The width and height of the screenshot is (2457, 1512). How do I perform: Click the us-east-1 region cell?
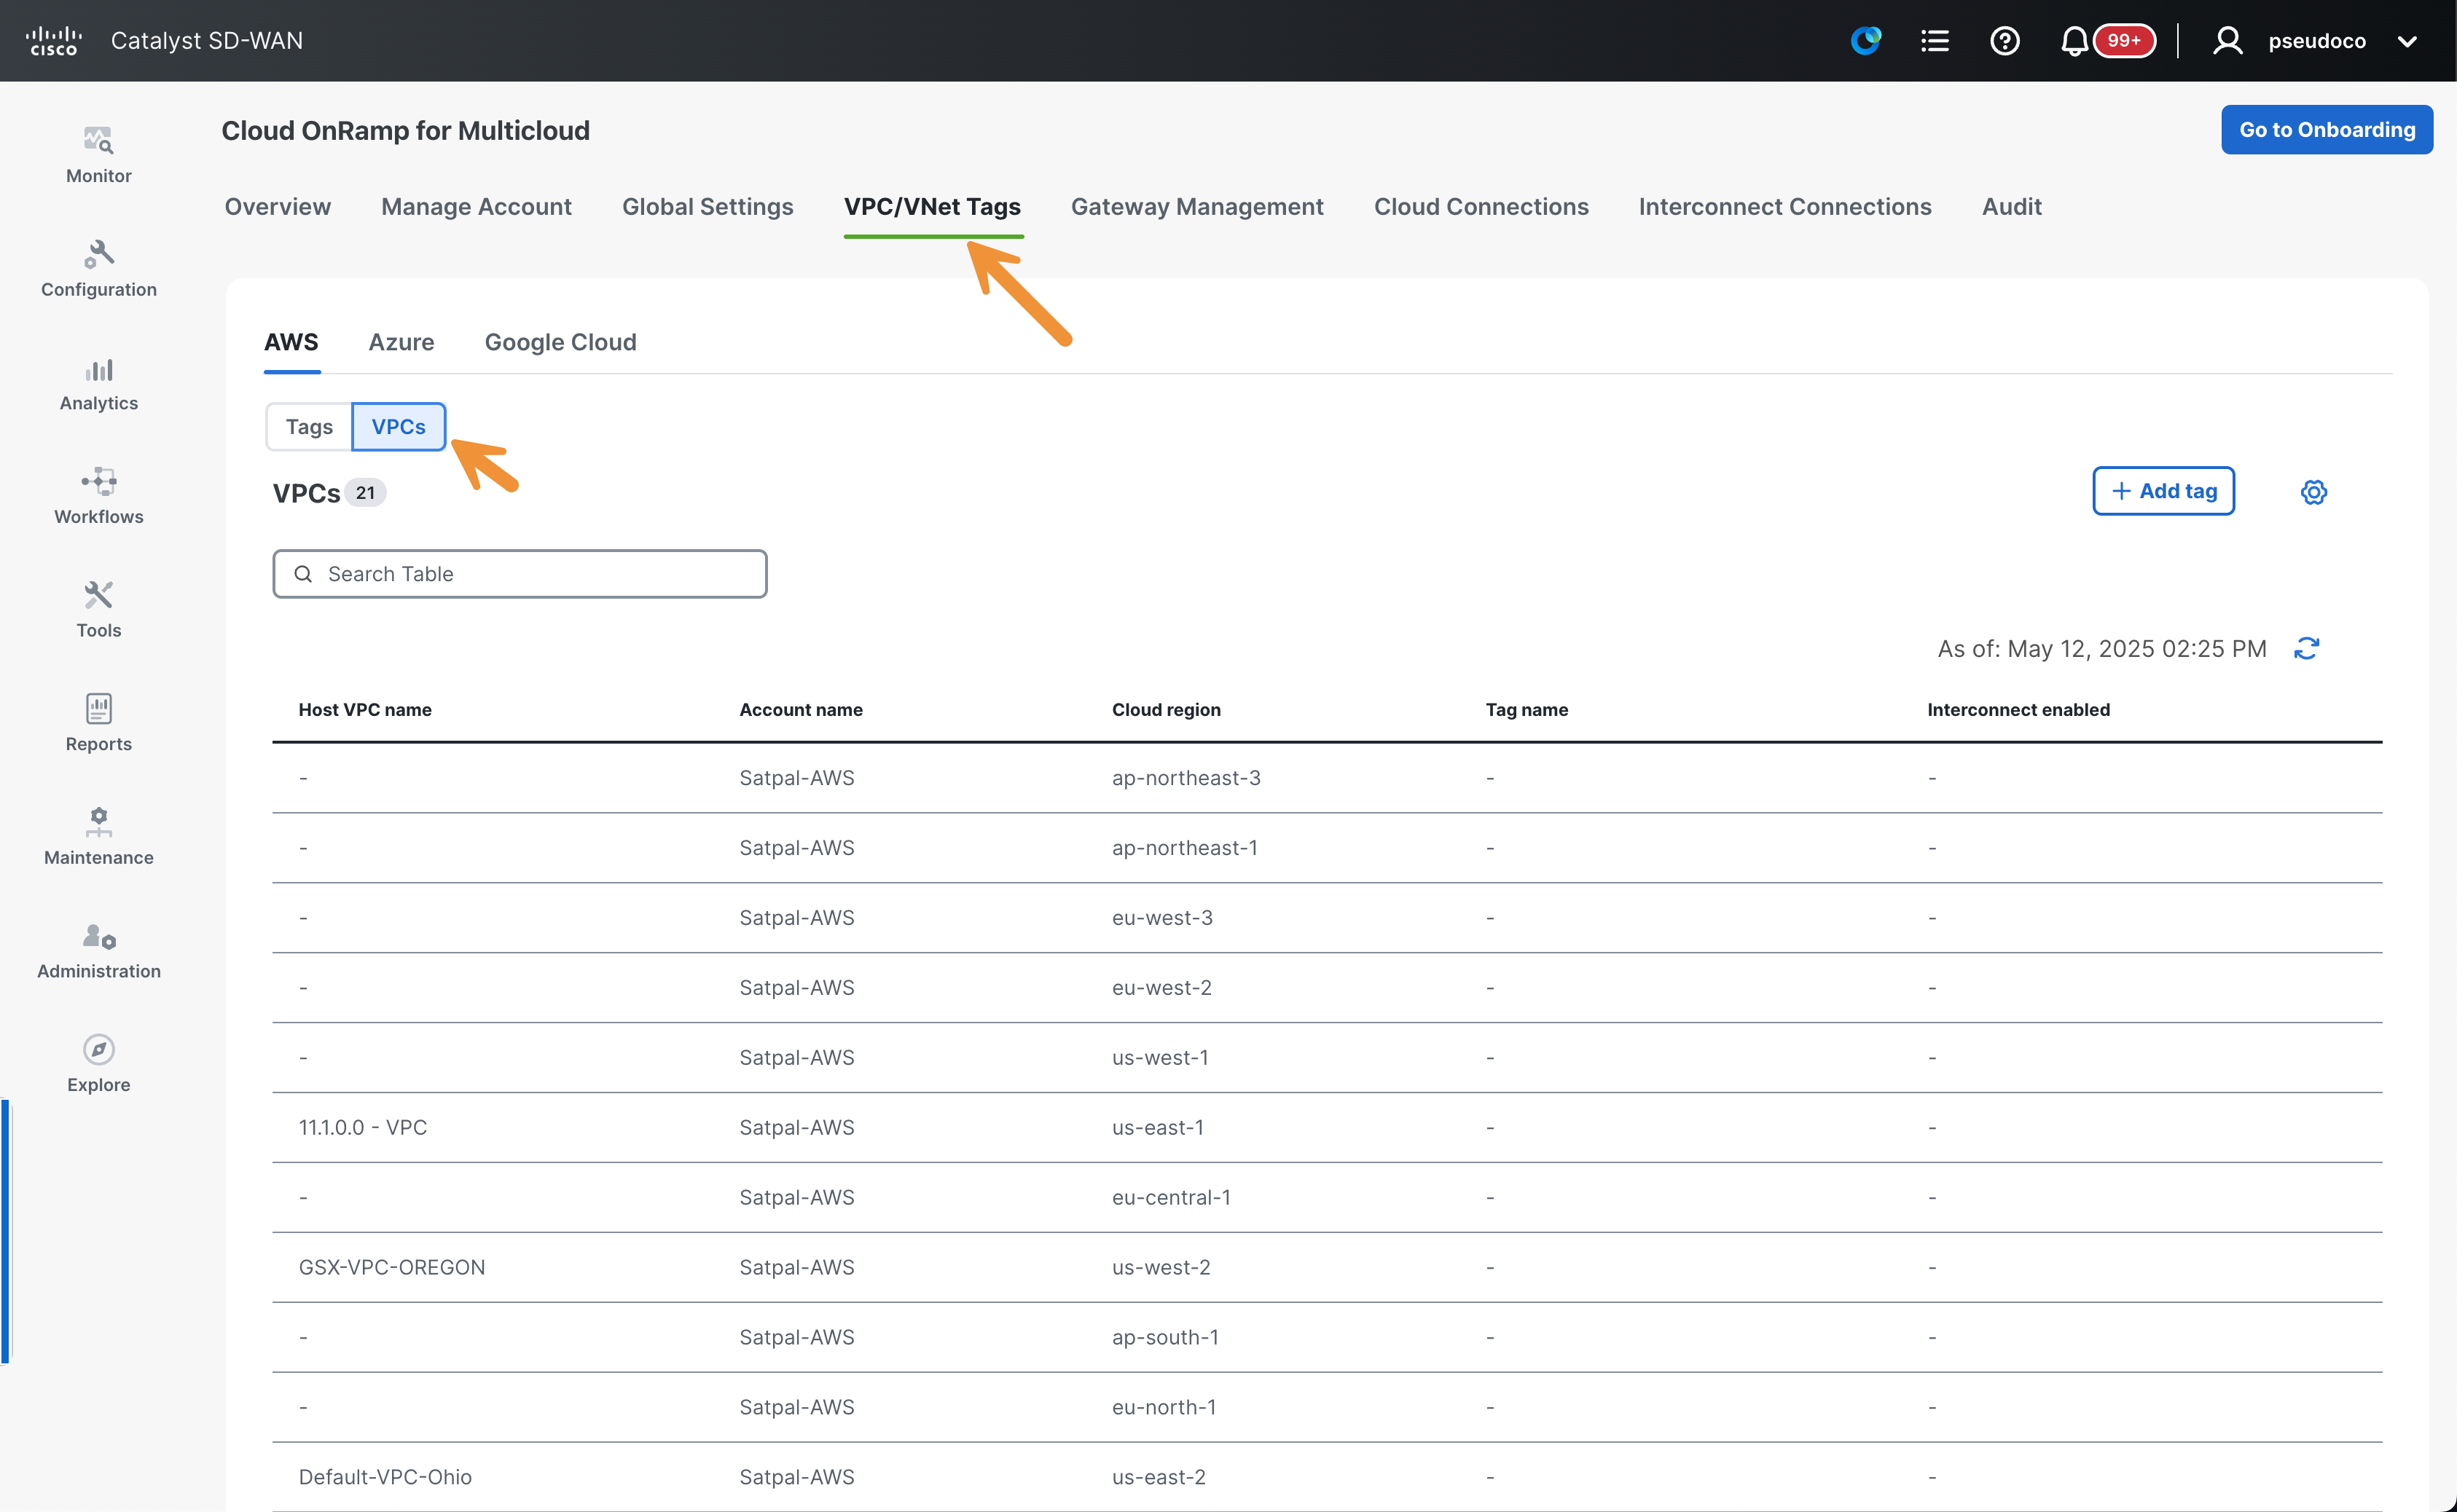click(x=1158, y=1127)
